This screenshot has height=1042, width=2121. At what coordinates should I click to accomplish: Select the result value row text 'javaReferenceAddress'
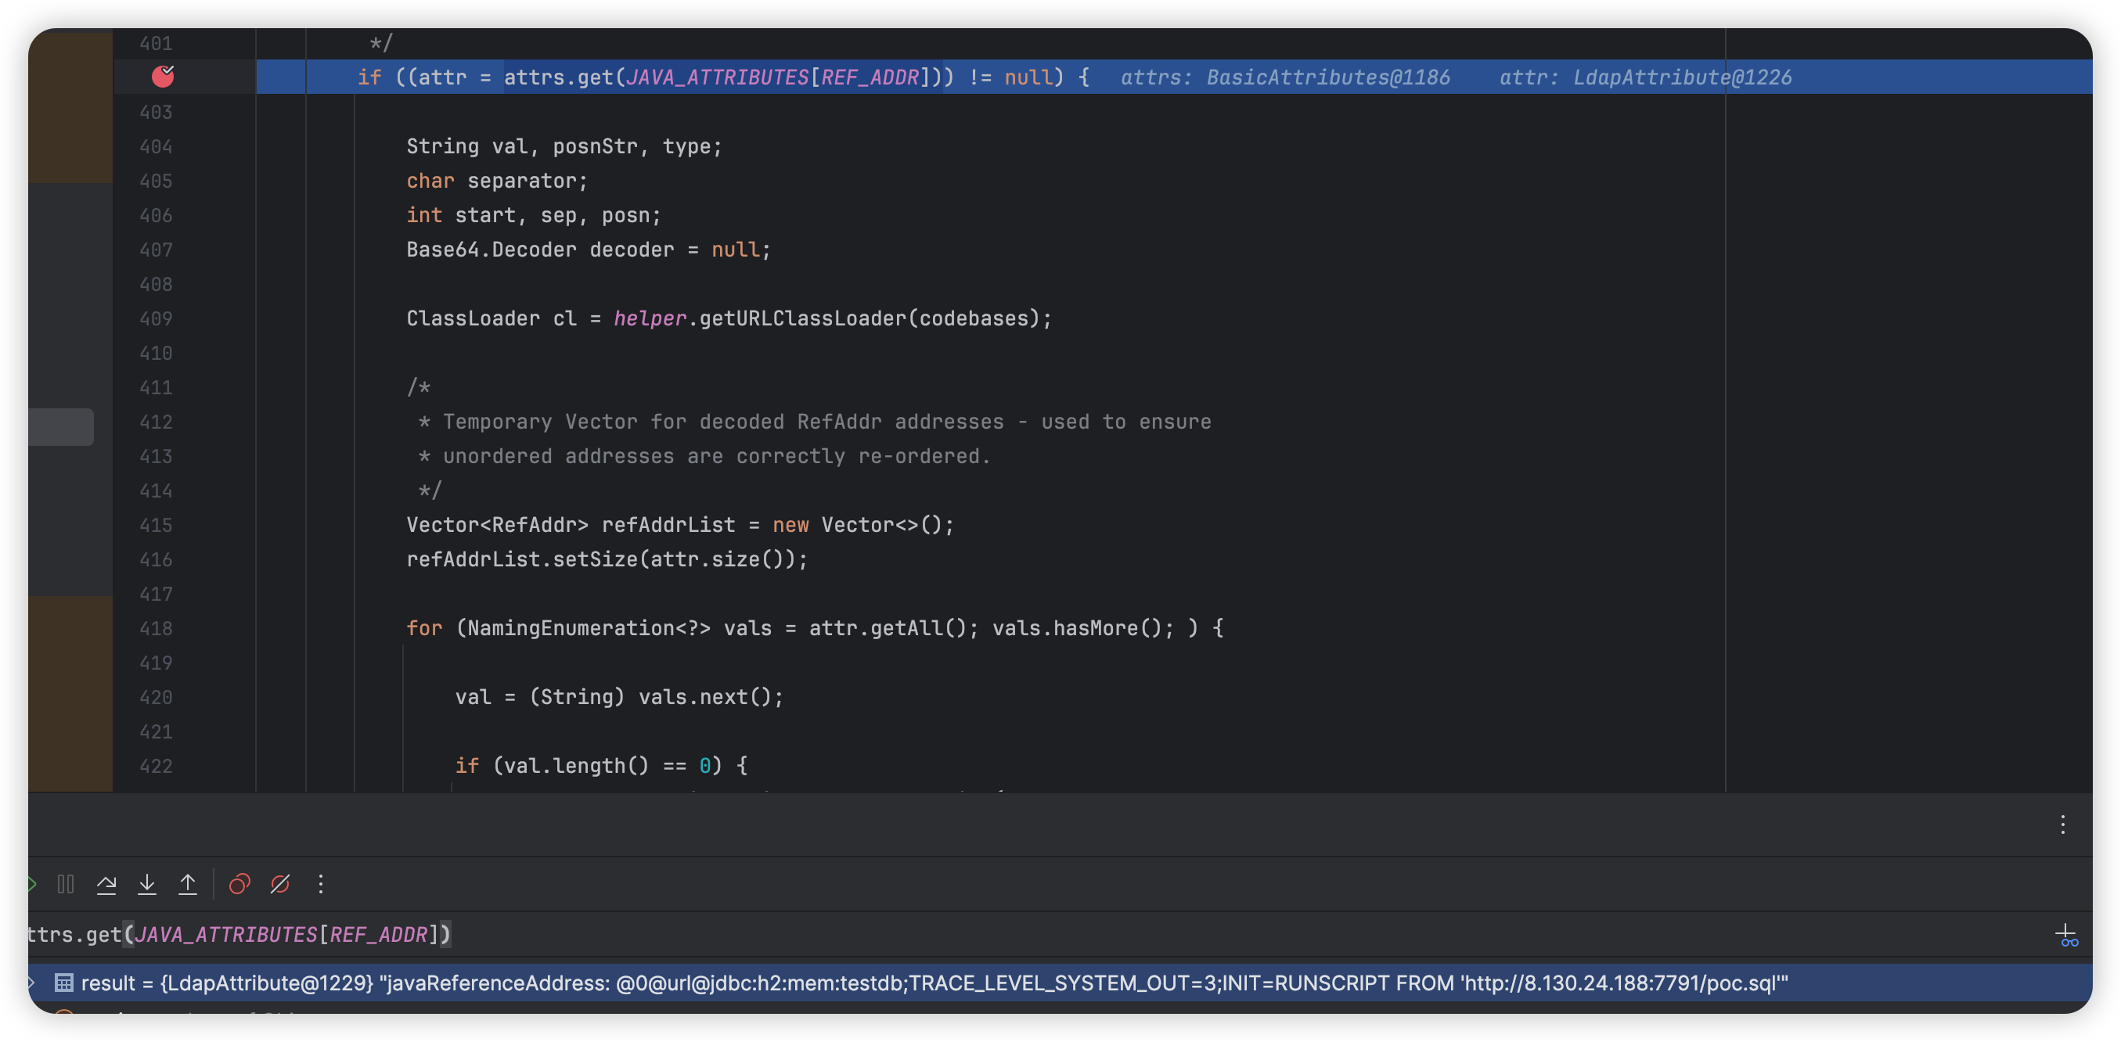(x=497, y=983)
